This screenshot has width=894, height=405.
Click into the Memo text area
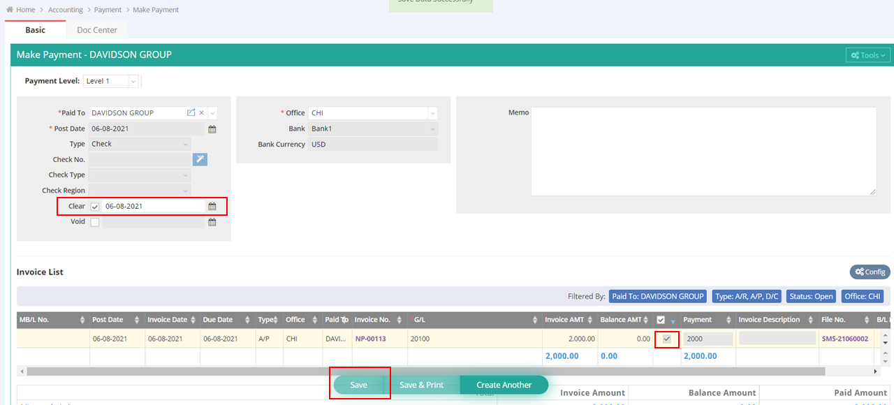coord(703,151)
